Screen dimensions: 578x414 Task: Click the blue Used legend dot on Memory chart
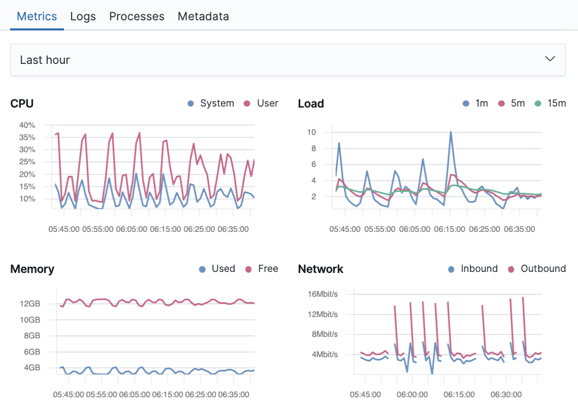(202, 269)
